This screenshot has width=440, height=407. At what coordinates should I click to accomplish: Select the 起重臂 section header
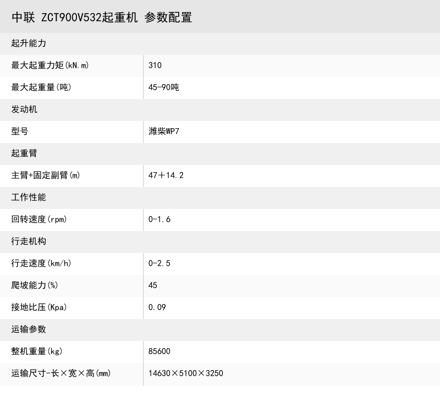click(x=22, y=153)
